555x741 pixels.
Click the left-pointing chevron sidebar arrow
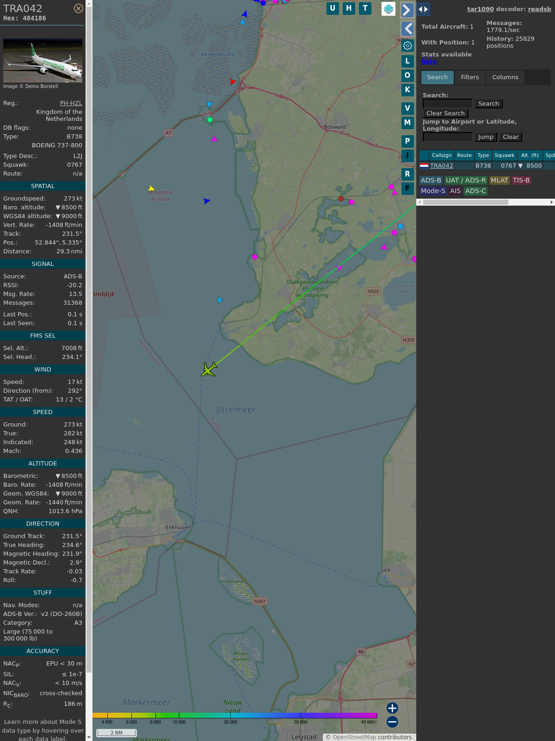coord(407,29)
